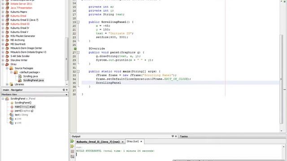This screenshot has height=161, width=287.
Task: Select Scrolling.java in the project tree
Action: 30,76
